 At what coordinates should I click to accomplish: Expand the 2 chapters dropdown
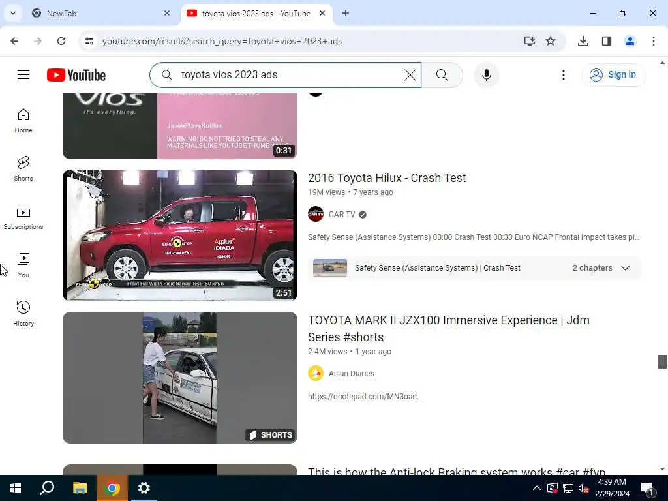[x=601, y=268]
